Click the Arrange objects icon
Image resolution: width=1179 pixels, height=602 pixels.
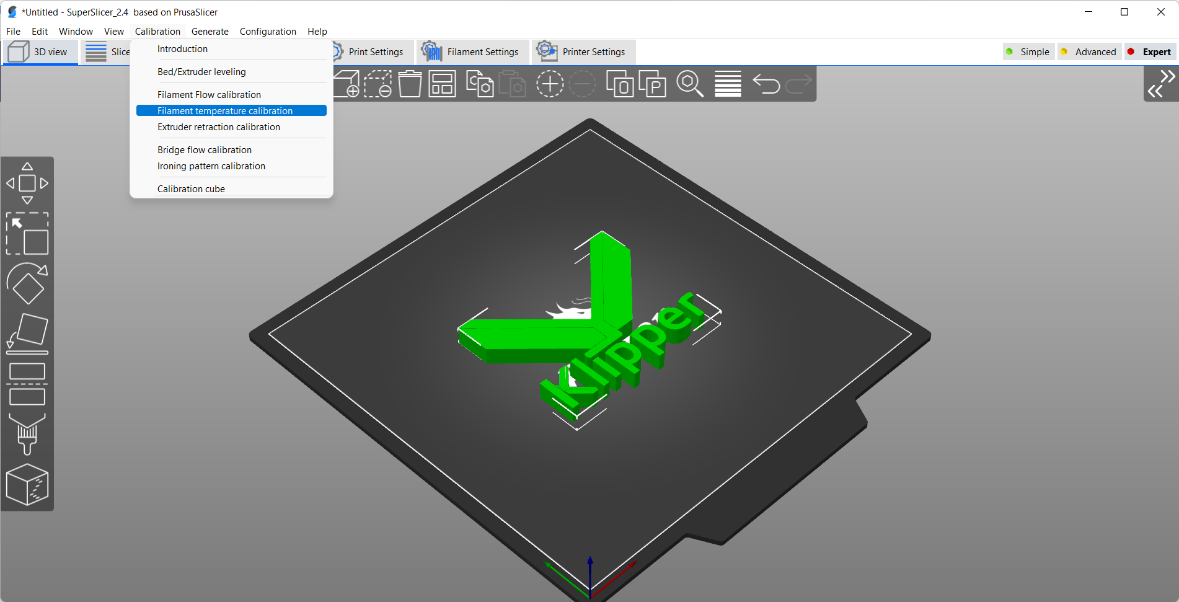click(443, 84)
